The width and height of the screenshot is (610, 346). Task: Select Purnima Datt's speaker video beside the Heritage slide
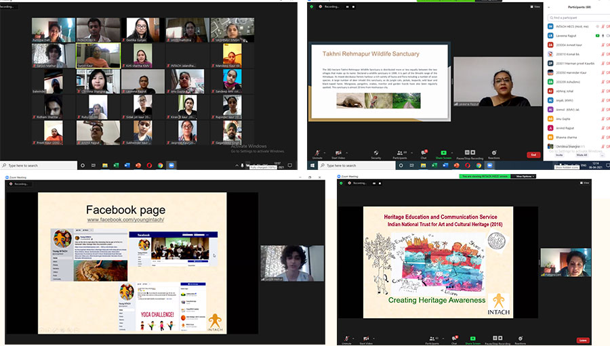[x=566, y=263]
